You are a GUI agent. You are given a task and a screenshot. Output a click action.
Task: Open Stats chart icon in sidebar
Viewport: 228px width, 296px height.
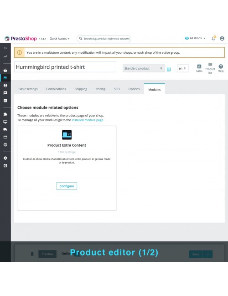coord(5,101)
